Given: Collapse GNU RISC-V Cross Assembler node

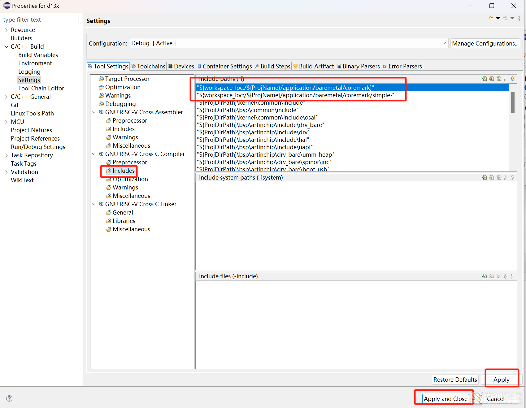Looking at the screenshot, I should pos(94,112).
